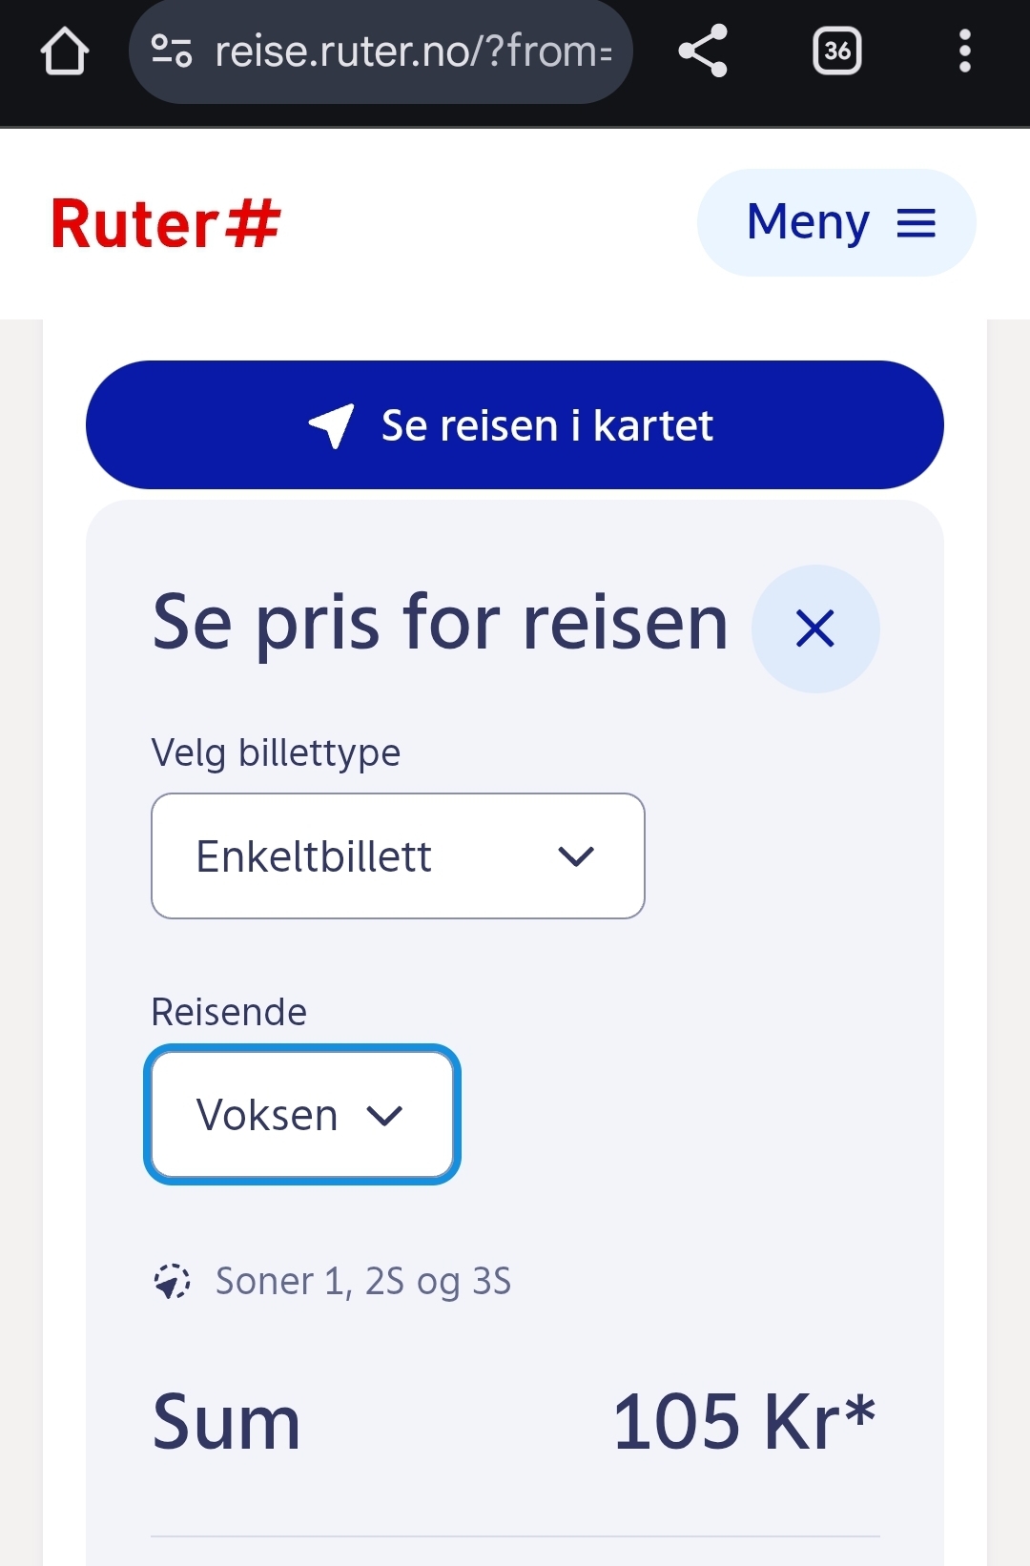Image resolution: width=1030 pixels, height=1566 pixels.
Task: Click the Ruter# logo
Action: 166,224
